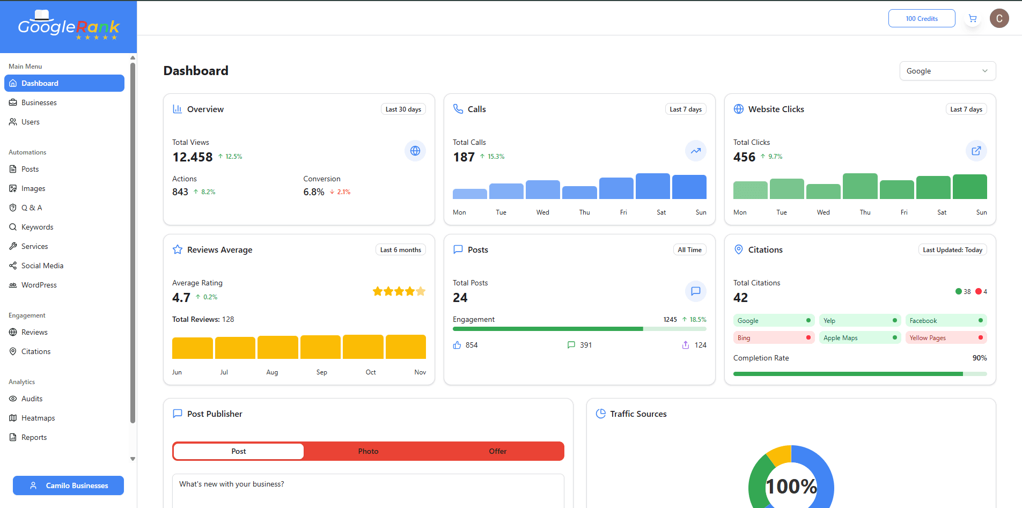Go to Reviews under Engagement

coord(64,332)
